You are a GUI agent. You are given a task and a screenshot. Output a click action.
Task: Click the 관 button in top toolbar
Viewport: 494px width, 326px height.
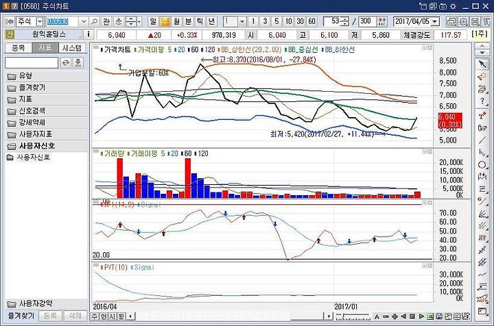pos(106,21)
